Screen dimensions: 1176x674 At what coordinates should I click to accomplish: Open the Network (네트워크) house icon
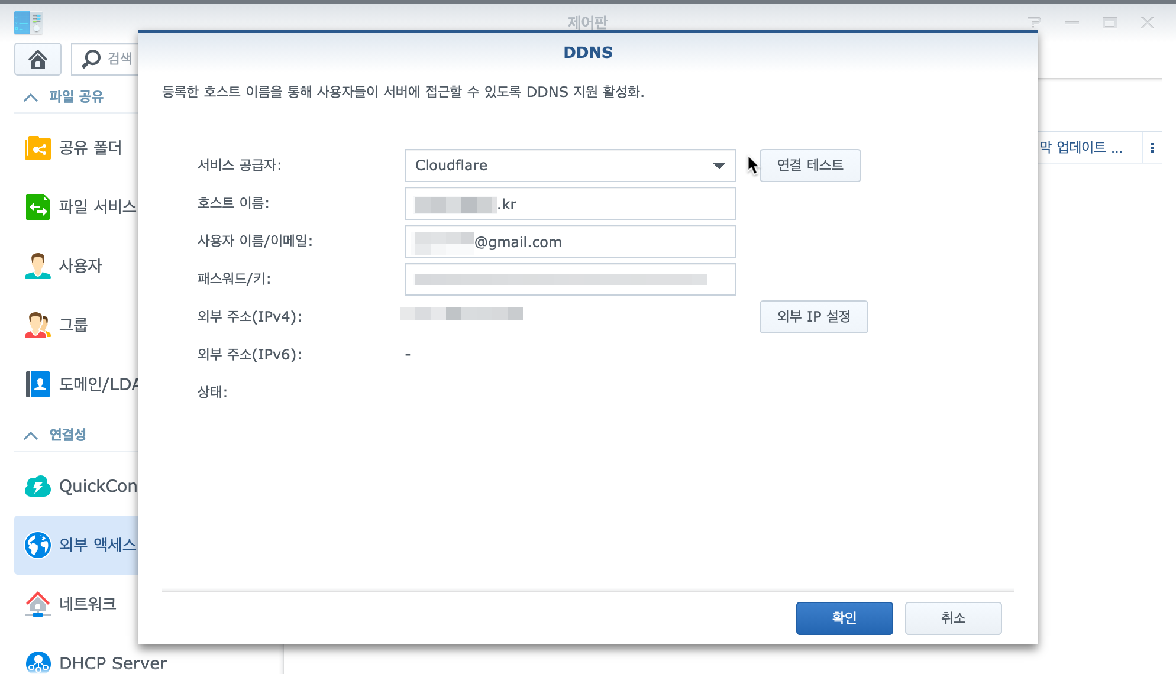click(x=38, y=604)
